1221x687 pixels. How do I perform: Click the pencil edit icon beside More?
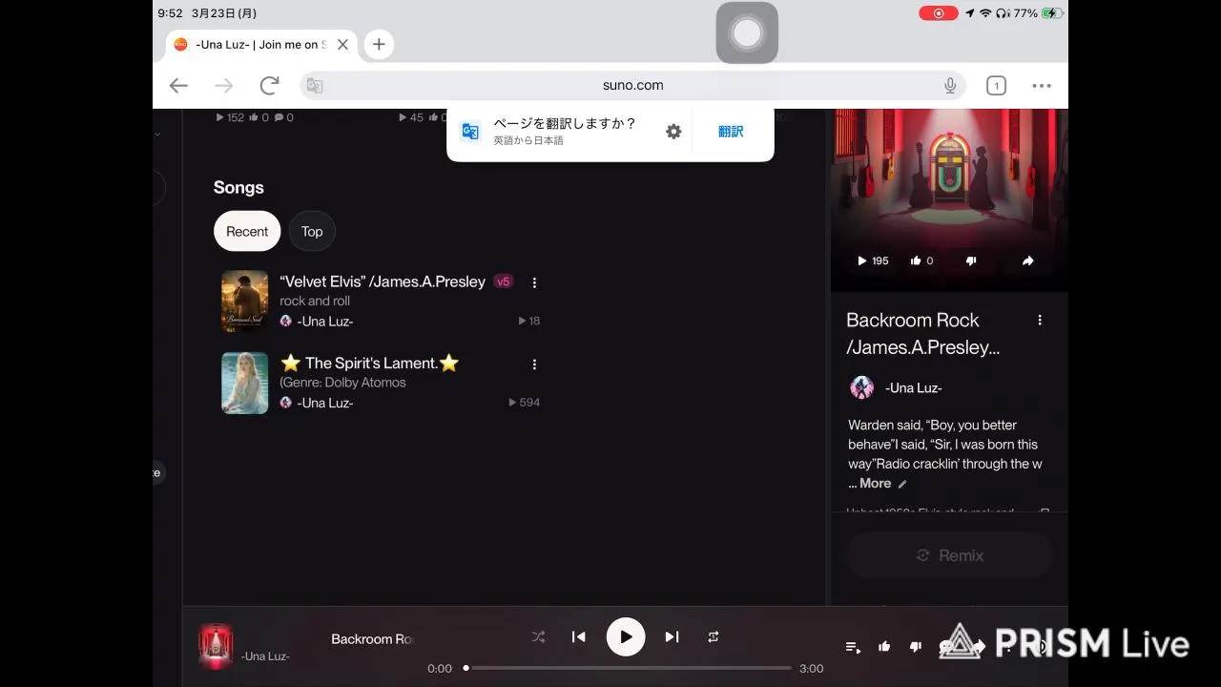click(902, 484)
